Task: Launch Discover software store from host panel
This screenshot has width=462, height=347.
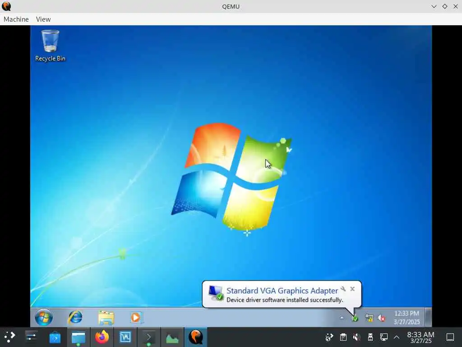Action: click(55, 337)
